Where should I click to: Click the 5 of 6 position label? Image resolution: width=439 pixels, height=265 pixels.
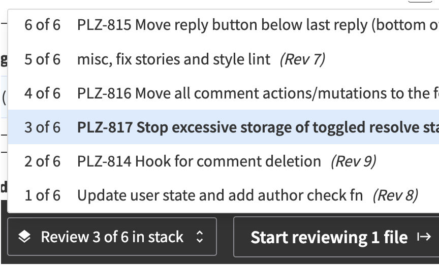tap(42, 59)
